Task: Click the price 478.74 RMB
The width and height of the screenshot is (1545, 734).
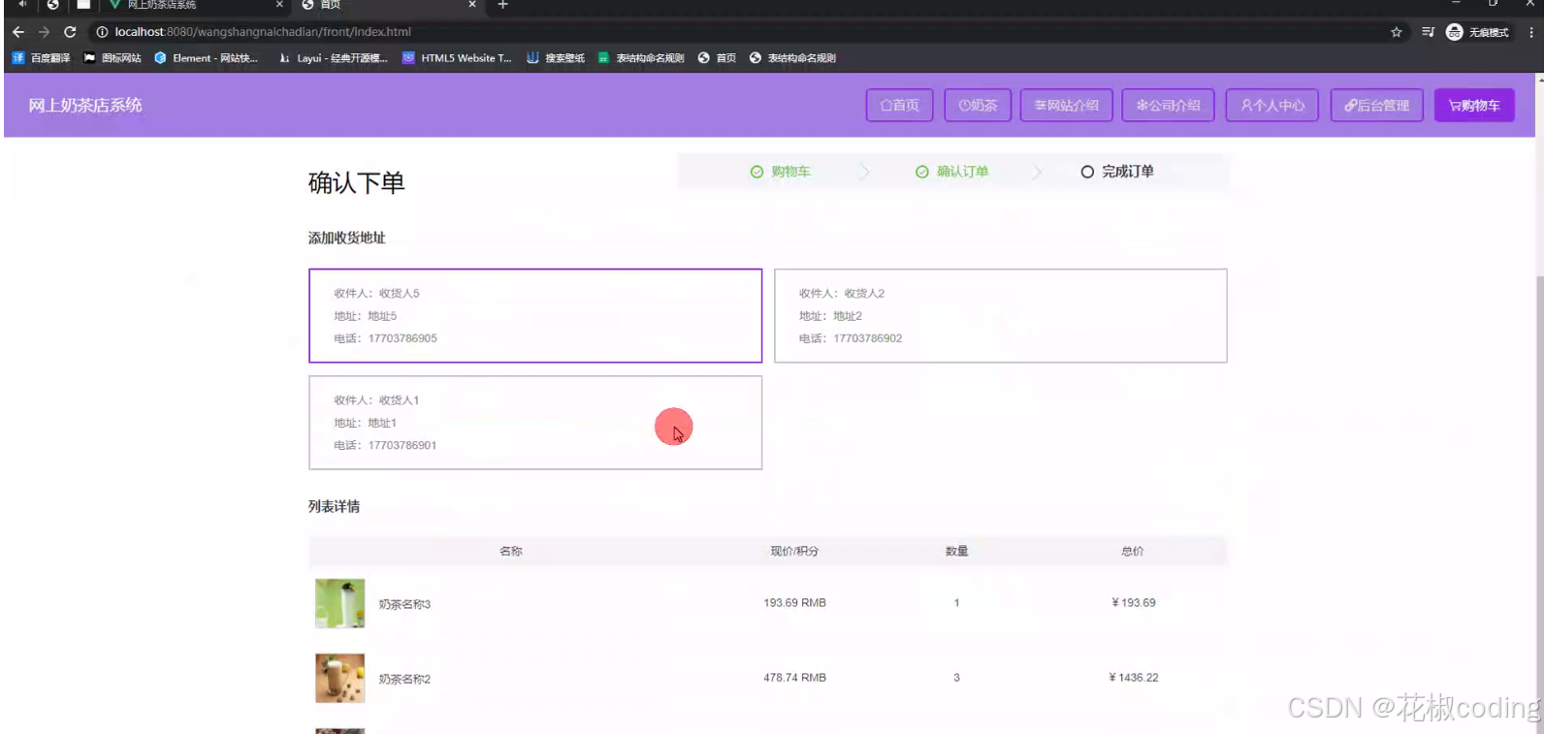Action: point(794,678)
